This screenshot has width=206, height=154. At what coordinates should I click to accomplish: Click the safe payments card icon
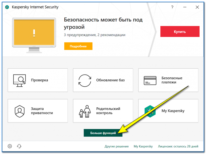coord(150,80)
